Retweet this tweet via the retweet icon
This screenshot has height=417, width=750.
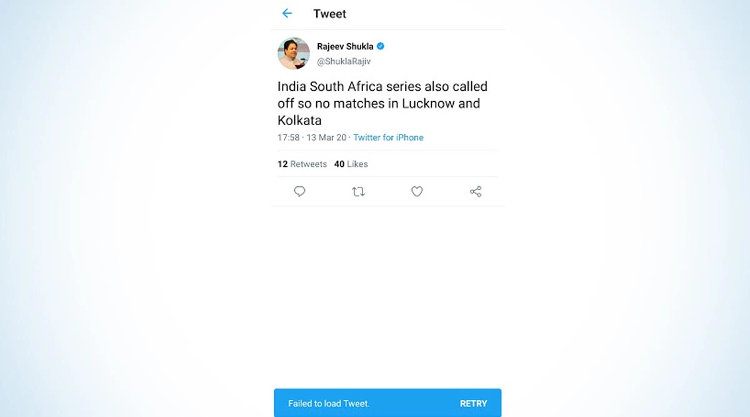click(358, 191)
